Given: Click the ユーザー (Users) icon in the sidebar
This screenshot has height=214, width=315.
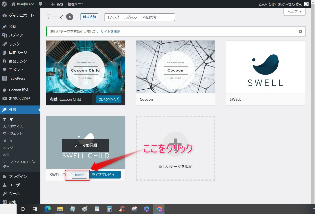Looking at the screenshot, I should (x=5, y=185).
